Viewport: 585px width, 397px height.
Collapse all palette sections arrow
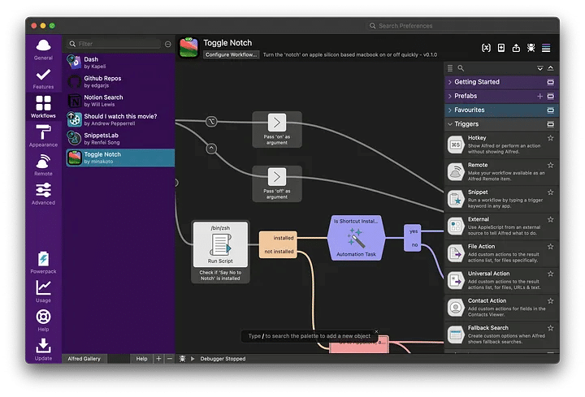pos(551,68)
